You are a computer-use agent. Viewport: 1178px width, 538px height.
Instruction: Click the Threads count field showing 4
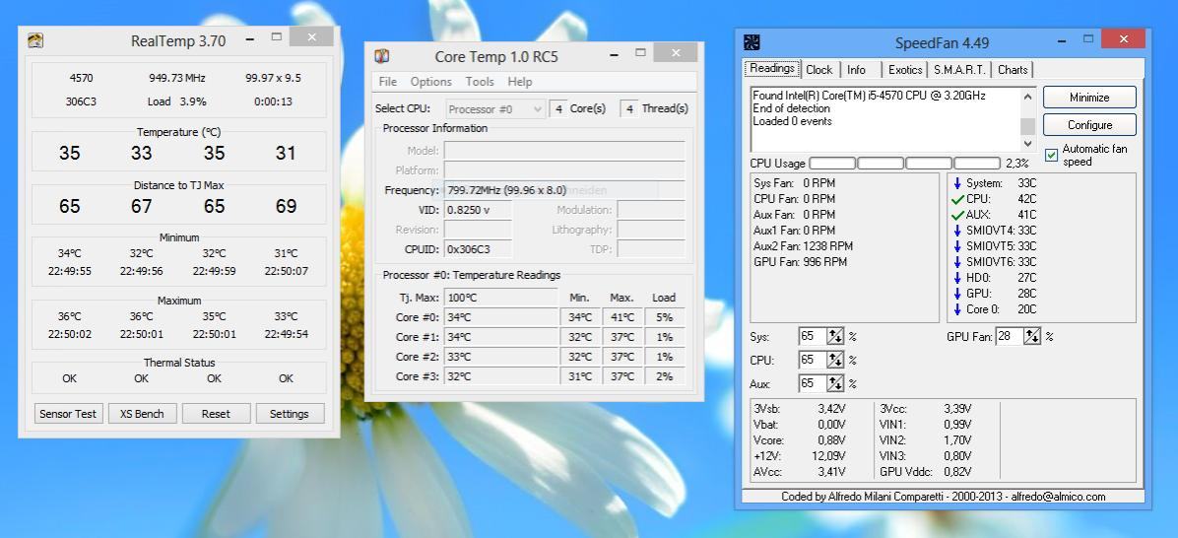(628, 109)
